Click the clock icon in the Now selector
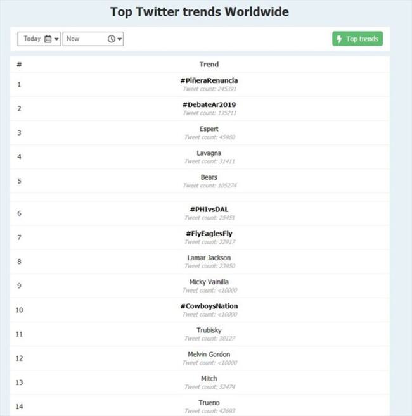 (x=112, y=39)
